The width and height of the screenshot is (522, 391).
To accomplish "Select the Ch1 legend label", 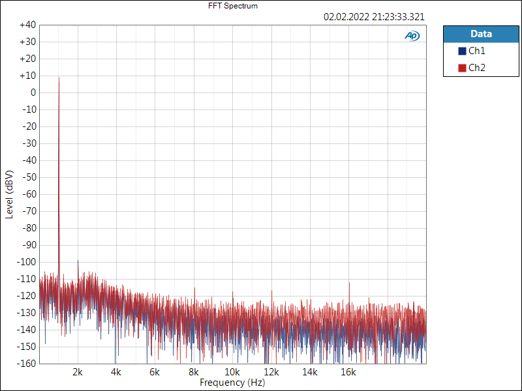I will point(477,51).
